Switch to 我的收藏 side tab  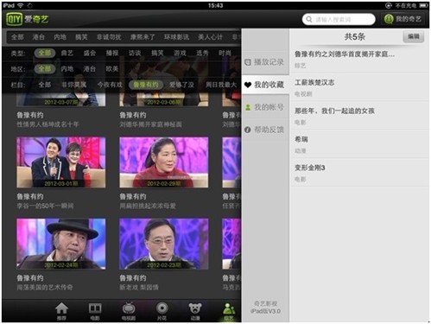(265, 85)
